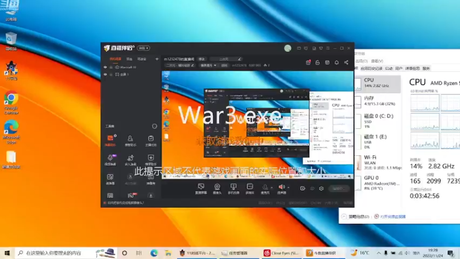Toggle the lock on the Warcraft III source
460x259 pixels.
(111, 67)
